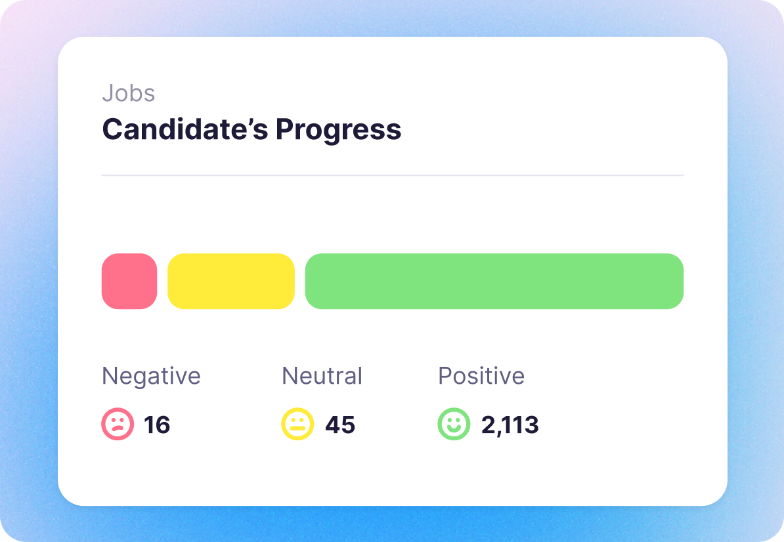Click the gap between yellow and green bars
The image size is (784, 542).
click(300, 281)
